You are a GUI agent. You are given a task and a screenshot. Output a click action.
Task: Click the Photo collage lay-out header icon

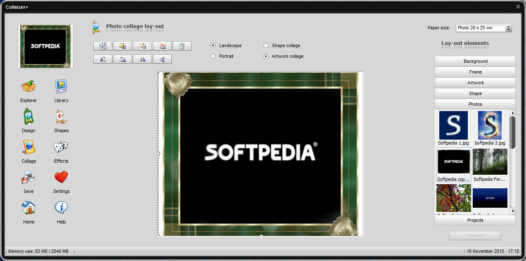click(96, 27)
